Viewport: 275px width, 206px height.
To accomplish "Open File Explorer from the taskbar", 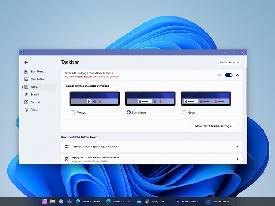I will [53, 201].
